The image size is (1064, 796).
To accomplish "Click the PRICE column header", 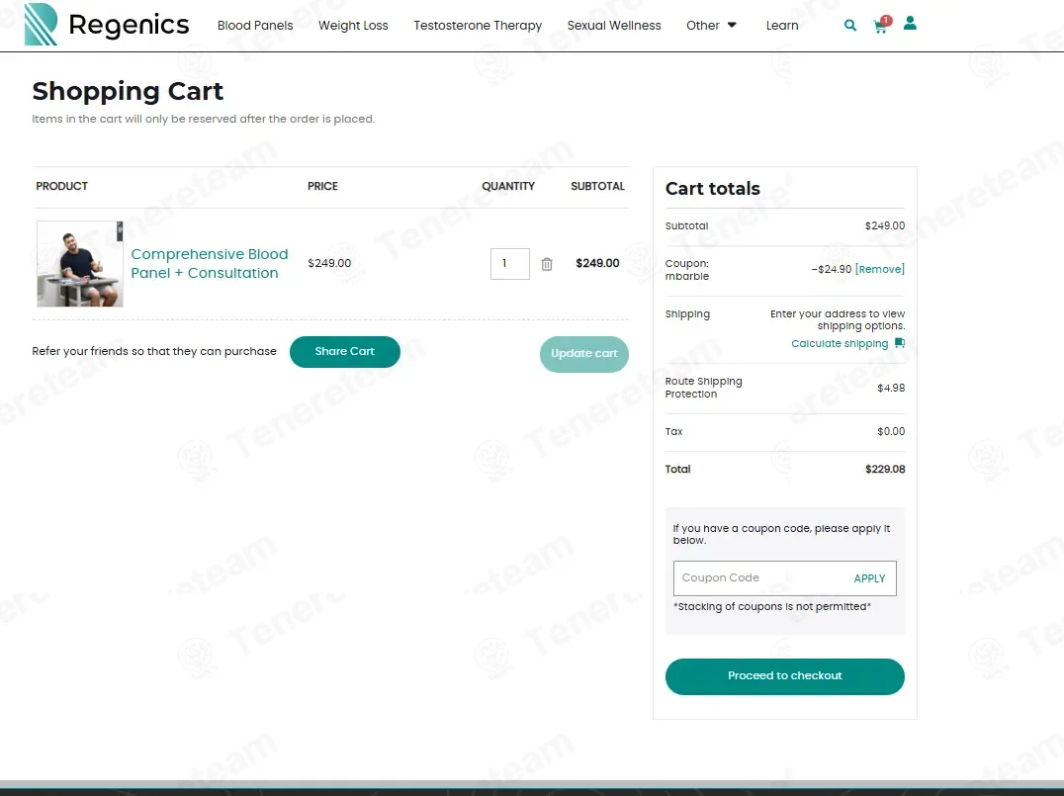I will pos(322,186).
